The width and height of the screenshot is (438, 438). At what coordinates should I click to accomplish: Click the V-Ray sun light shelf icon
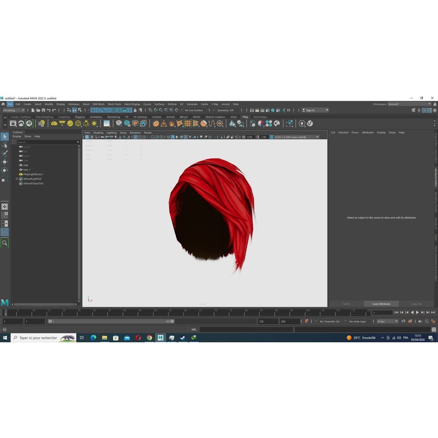(94, 123)
